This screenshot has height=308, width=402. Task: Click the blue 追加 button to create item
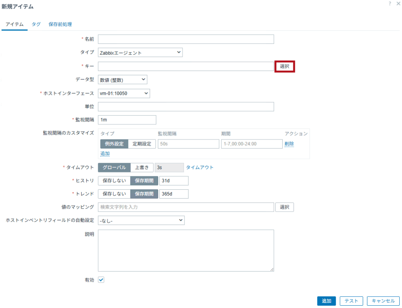pos(326,301)
